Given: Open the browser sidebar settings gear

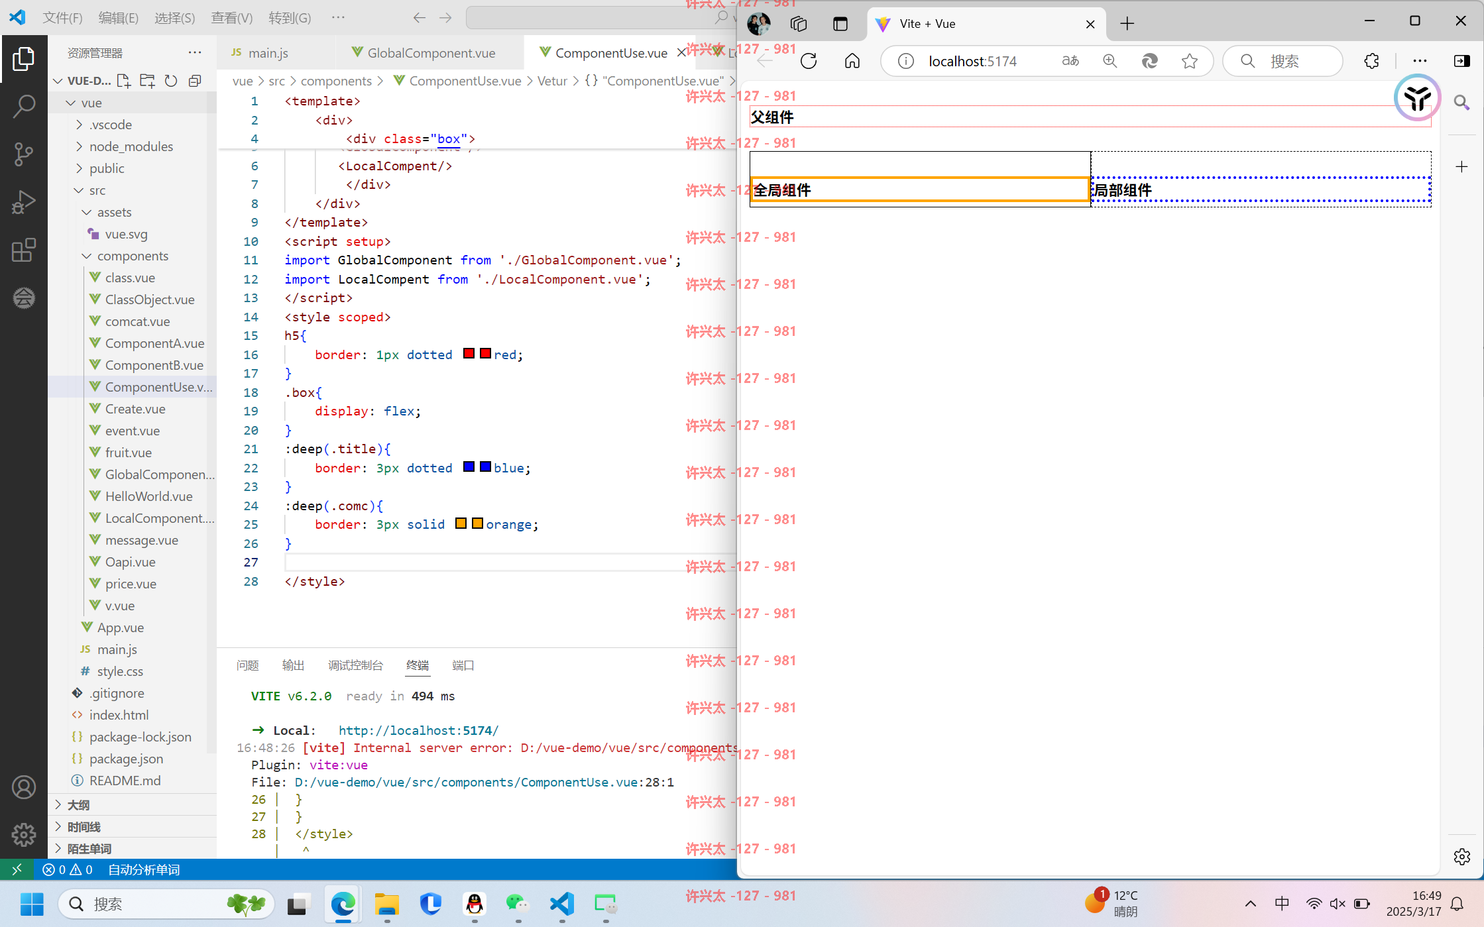Looking at the screenshot, I should (1461, 857).
